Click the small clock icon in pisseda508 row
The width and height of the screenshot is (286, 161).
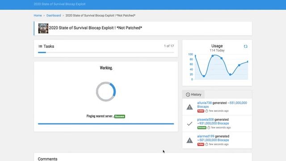209,127
